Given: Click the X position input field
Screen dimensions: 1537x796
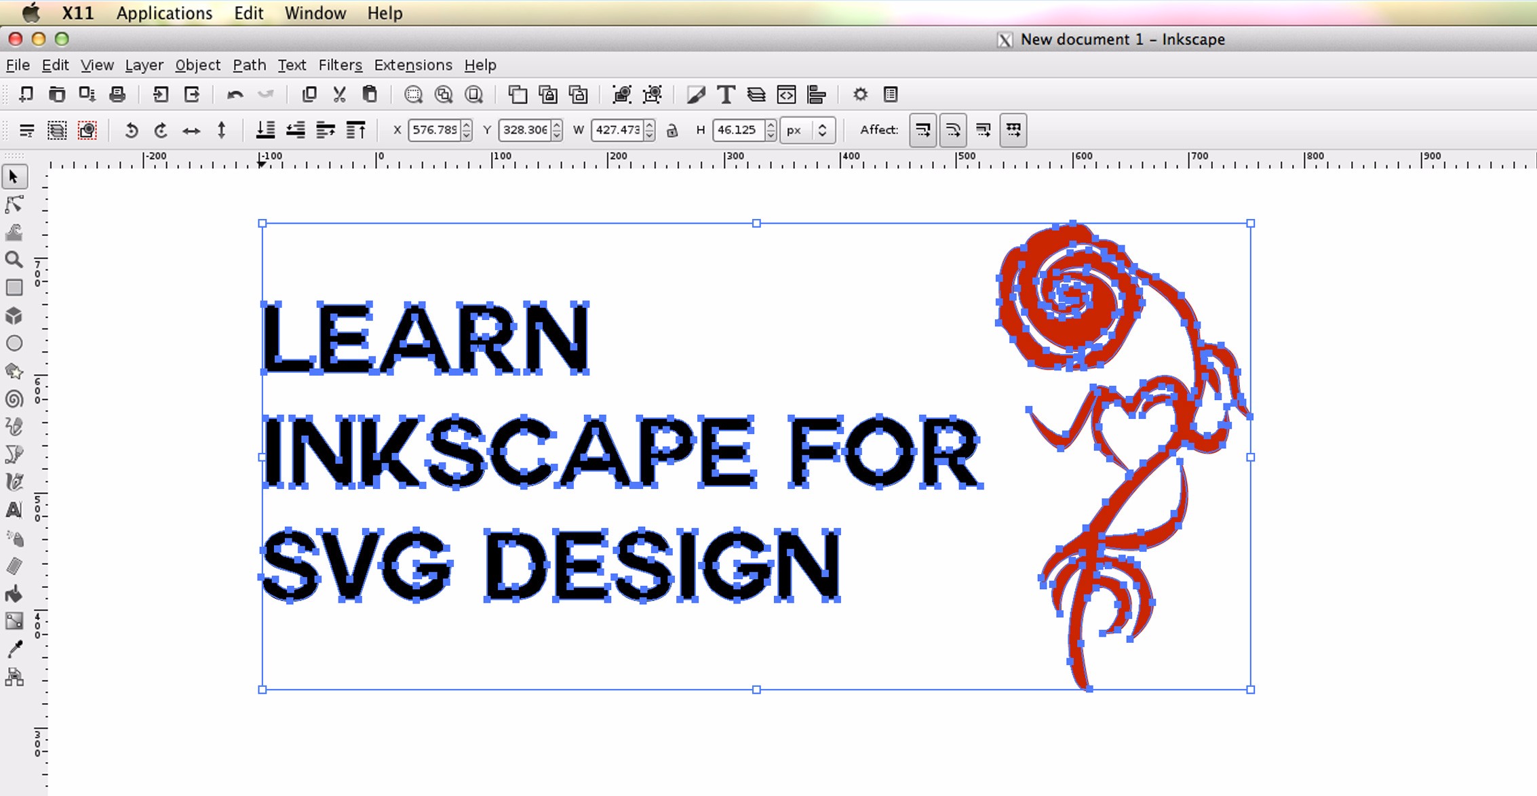Looking at the screenshot, I should [x=435, y=130].
